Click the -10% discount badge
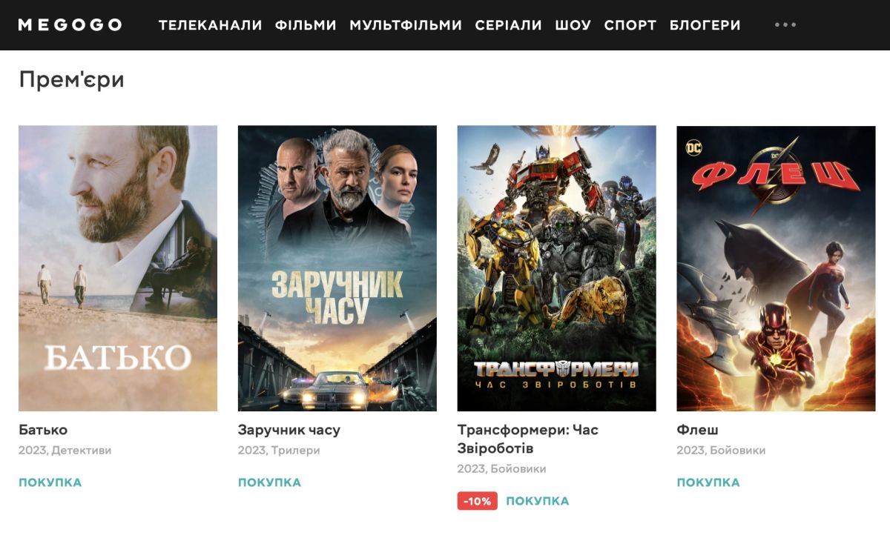This screenshot has width=890, height=541. coord(477,501)
